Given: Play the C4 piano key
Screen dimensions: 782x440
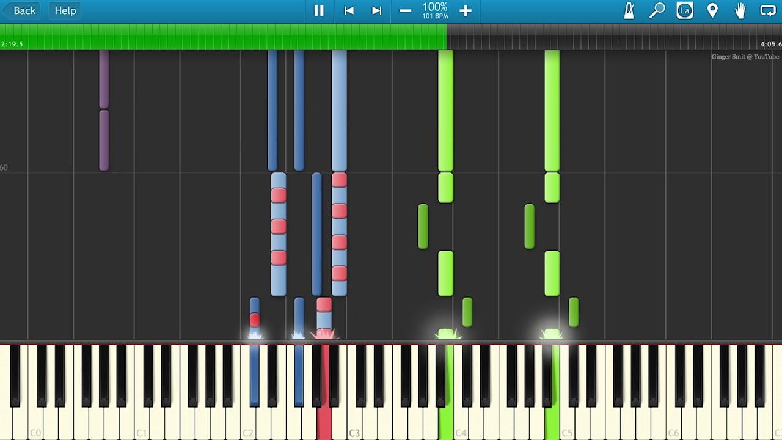Looking at the screenshot, I should [x=461, y=423].
